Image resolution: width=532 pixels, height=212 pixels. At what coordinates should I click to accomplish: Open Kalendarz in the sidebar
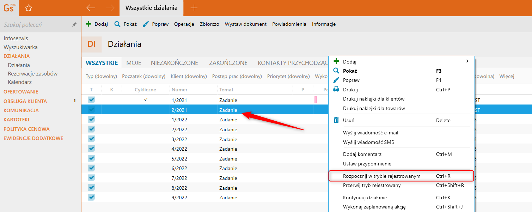point(20,82)
